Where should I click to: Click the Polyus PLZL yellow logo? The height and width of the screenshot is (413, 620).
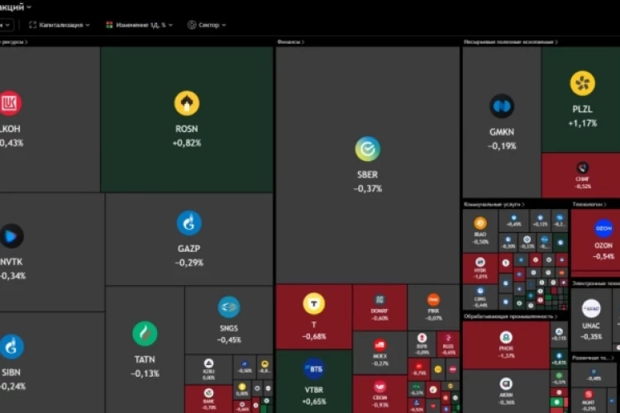coord(583,83)
